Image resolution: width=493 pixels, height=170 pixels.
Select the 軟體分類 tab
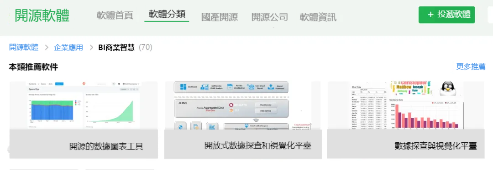(167, 15)
